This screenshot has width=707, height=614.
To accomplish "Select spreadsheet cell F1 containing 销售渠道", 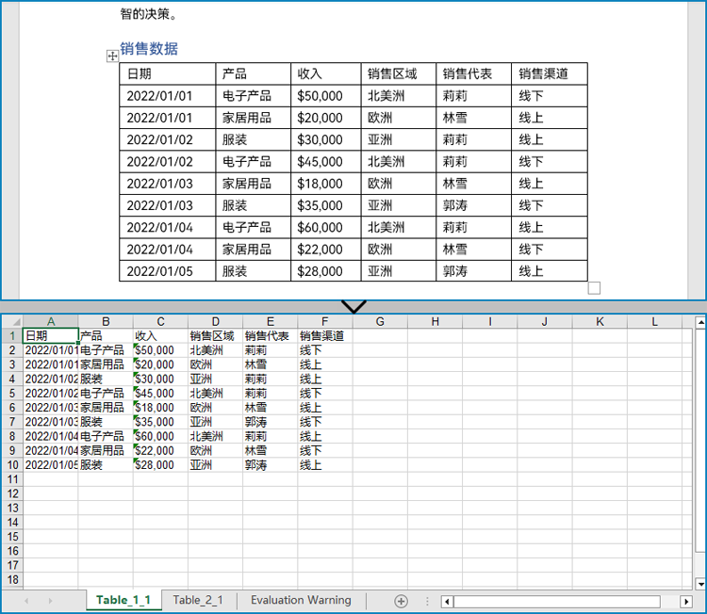I will point(325,335).
